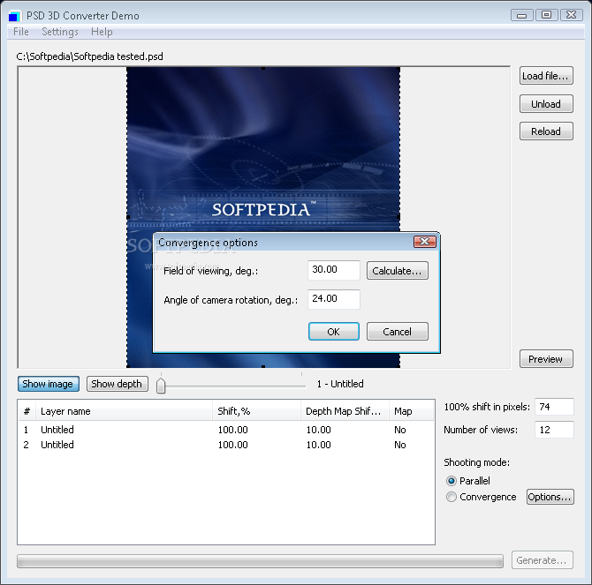The image size is (592, 585).
Task: Click the Layer name column header
Action: (124, 411)
